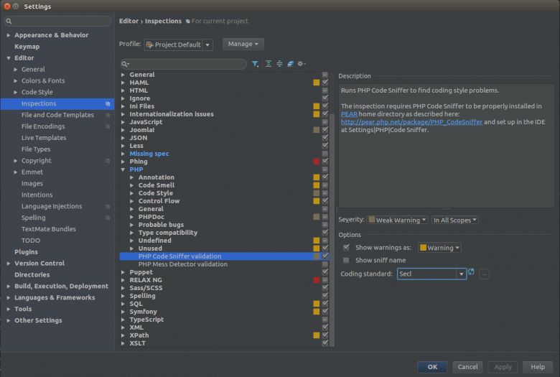
Task: Toggle the HAML inspections checkbox
Action: coord(325,83)
